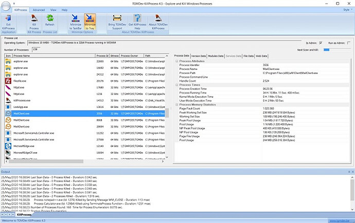355x223 pixels.
Task: Switch to the File Data tab
Action: pyautogui.click(x=248, y=56)
